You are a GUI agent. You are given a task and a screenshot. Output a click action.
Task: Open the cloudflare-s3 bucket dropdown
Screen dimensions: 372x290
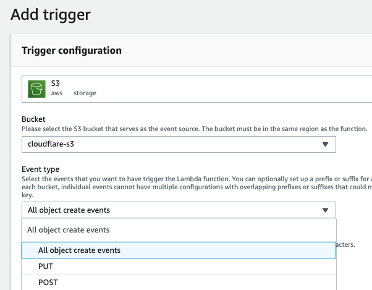pyautogui.click(x=179, y=144)
